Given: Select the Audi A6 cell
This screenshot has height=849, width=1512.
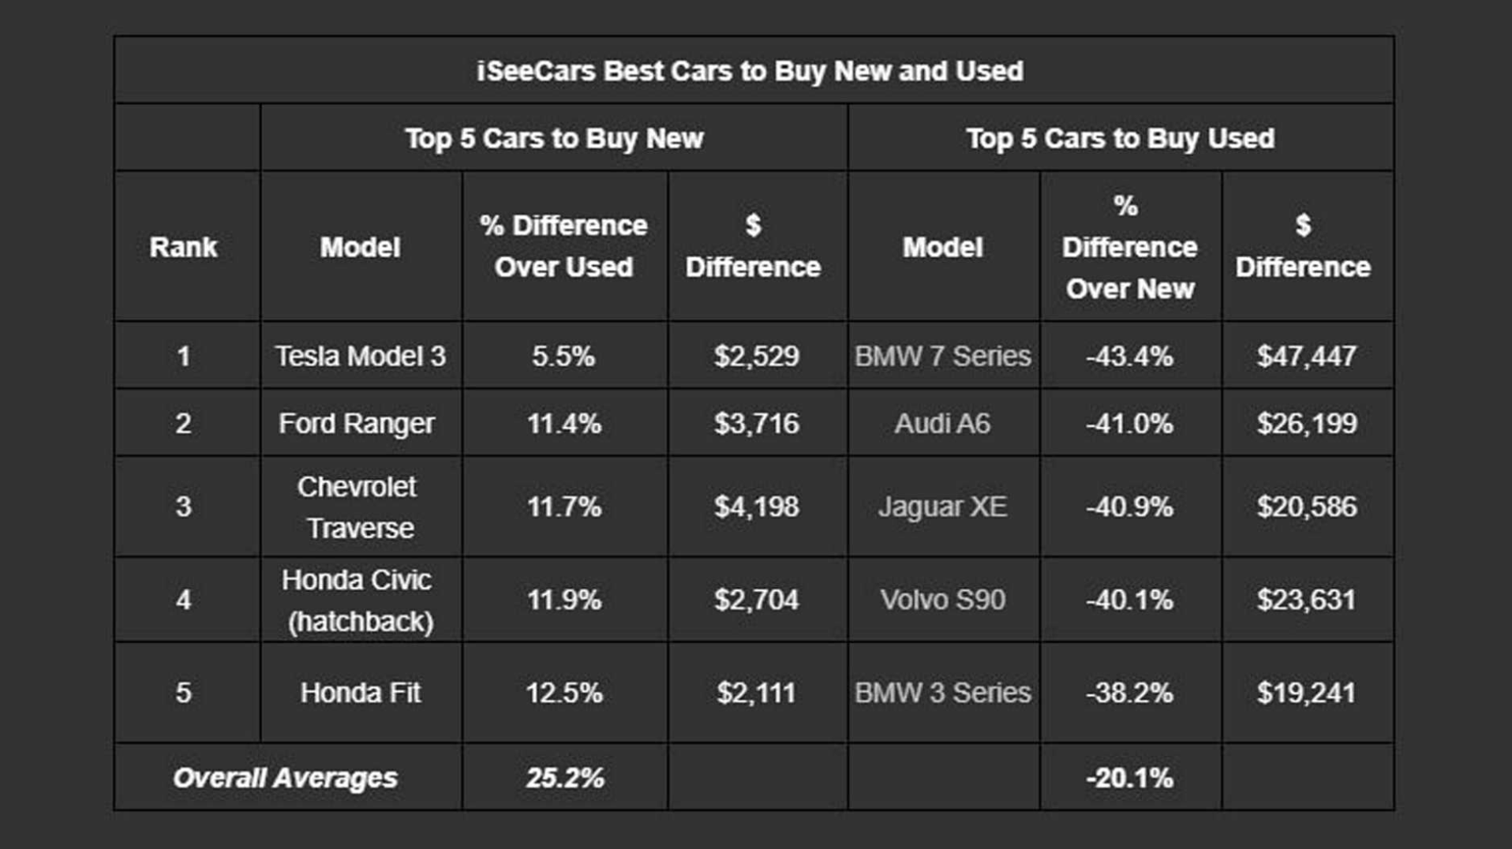Looking at the screenshot, I should tap(942, 424).
